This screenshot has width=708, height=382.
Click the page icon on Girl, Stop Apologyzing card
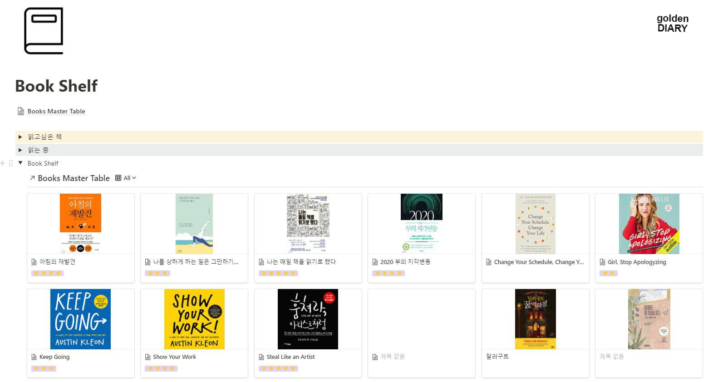(x=603, y=262)
